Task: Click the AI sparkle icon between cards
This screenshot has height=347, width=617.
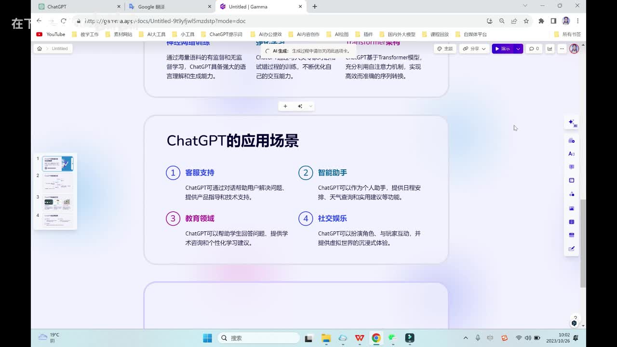Action: coord(300,106)
